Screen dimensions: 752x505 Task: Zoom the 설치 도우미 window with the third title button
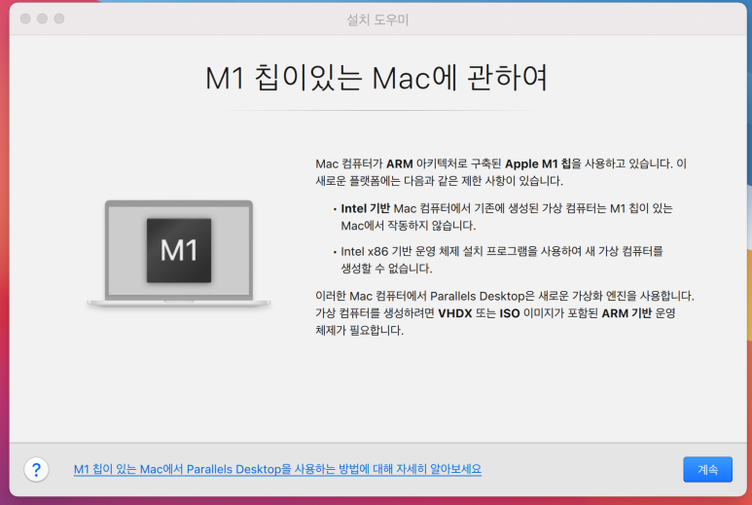pos(59,18)
